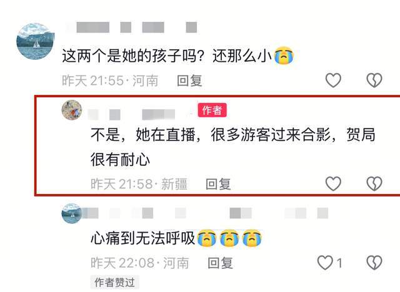The width and height of the screenshot is (400, 292).
Task: Dislike the 21:55 Henan comment
Action: [x=374, y=80]
